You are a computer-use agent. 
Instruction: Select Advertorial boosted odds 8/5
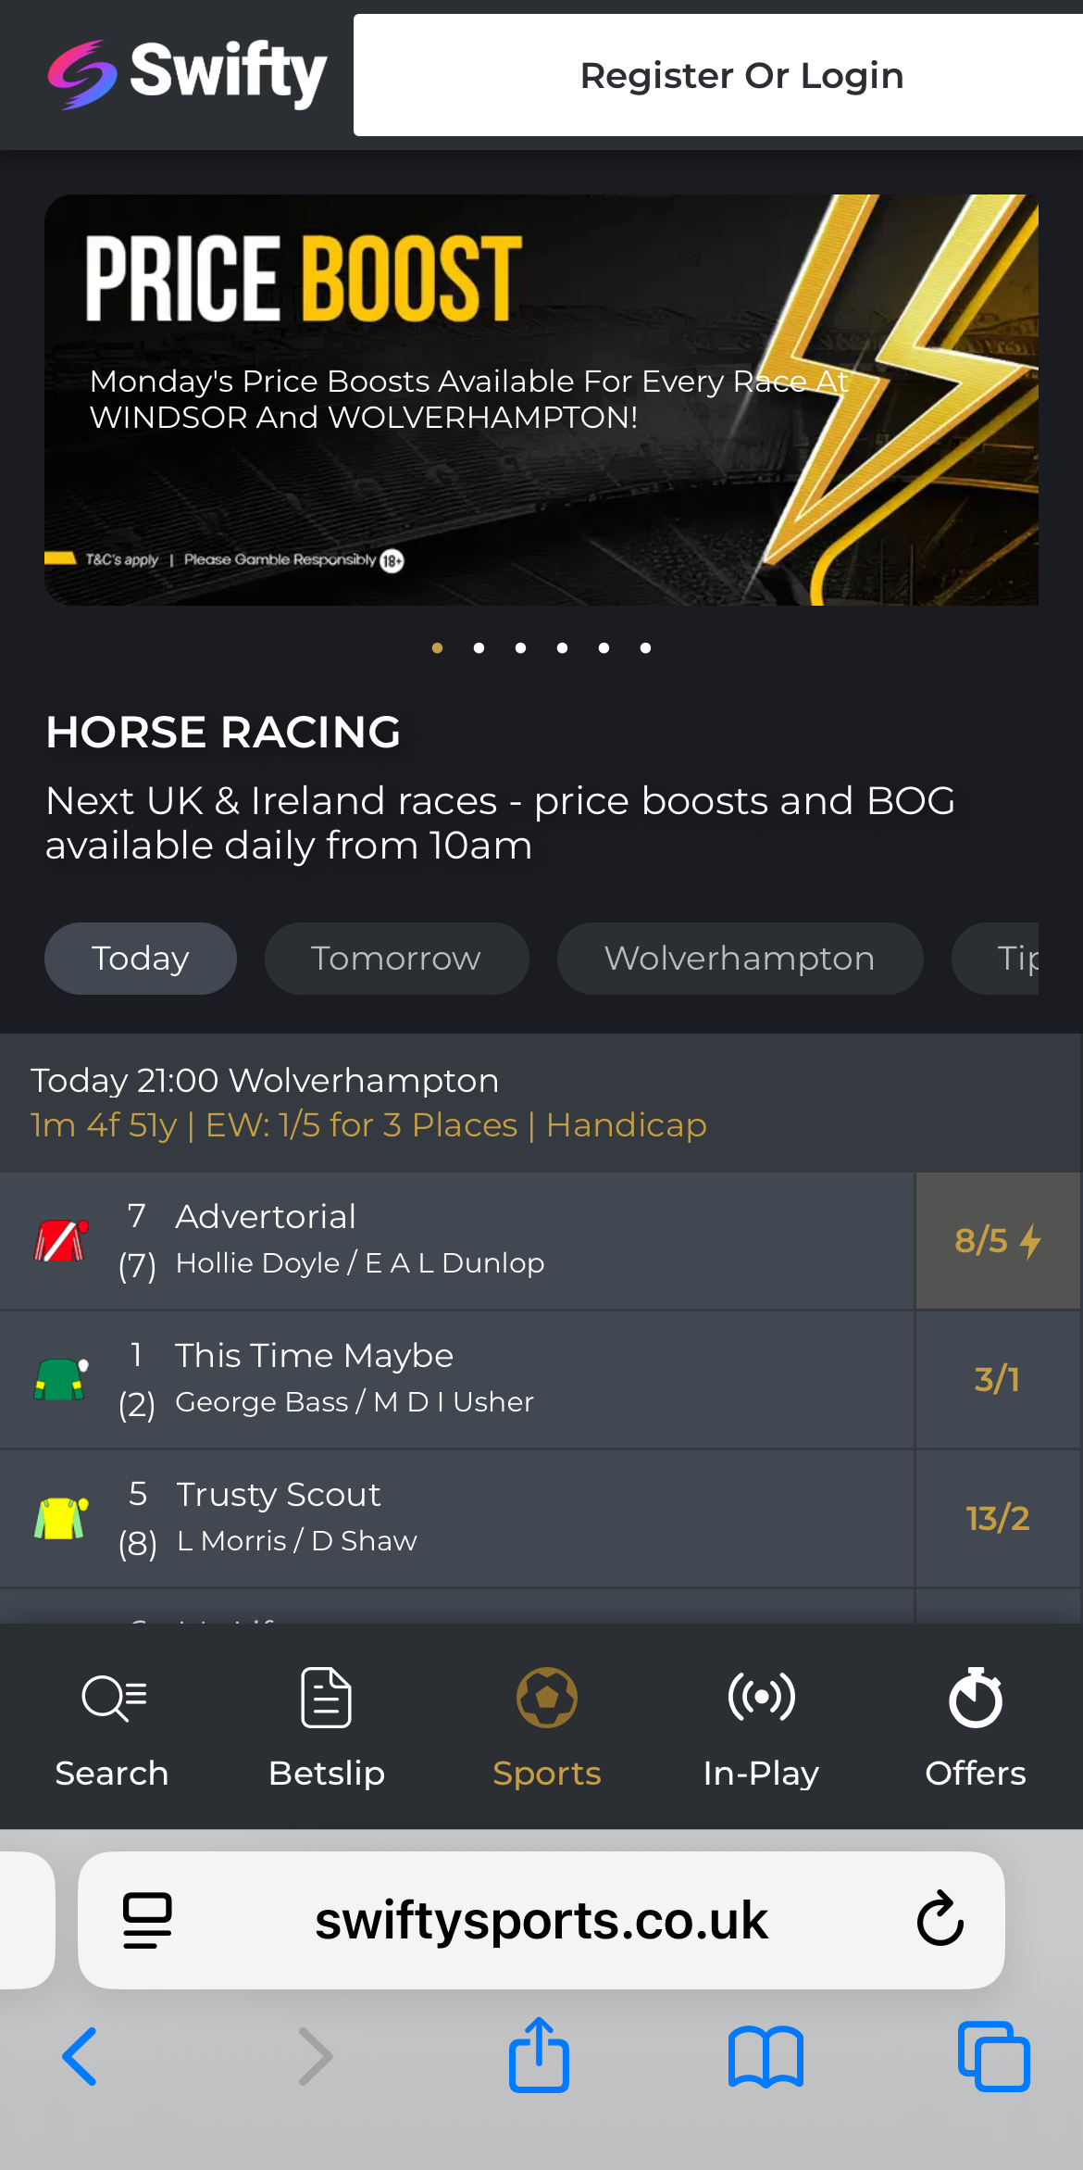[x=998, y=1241]
